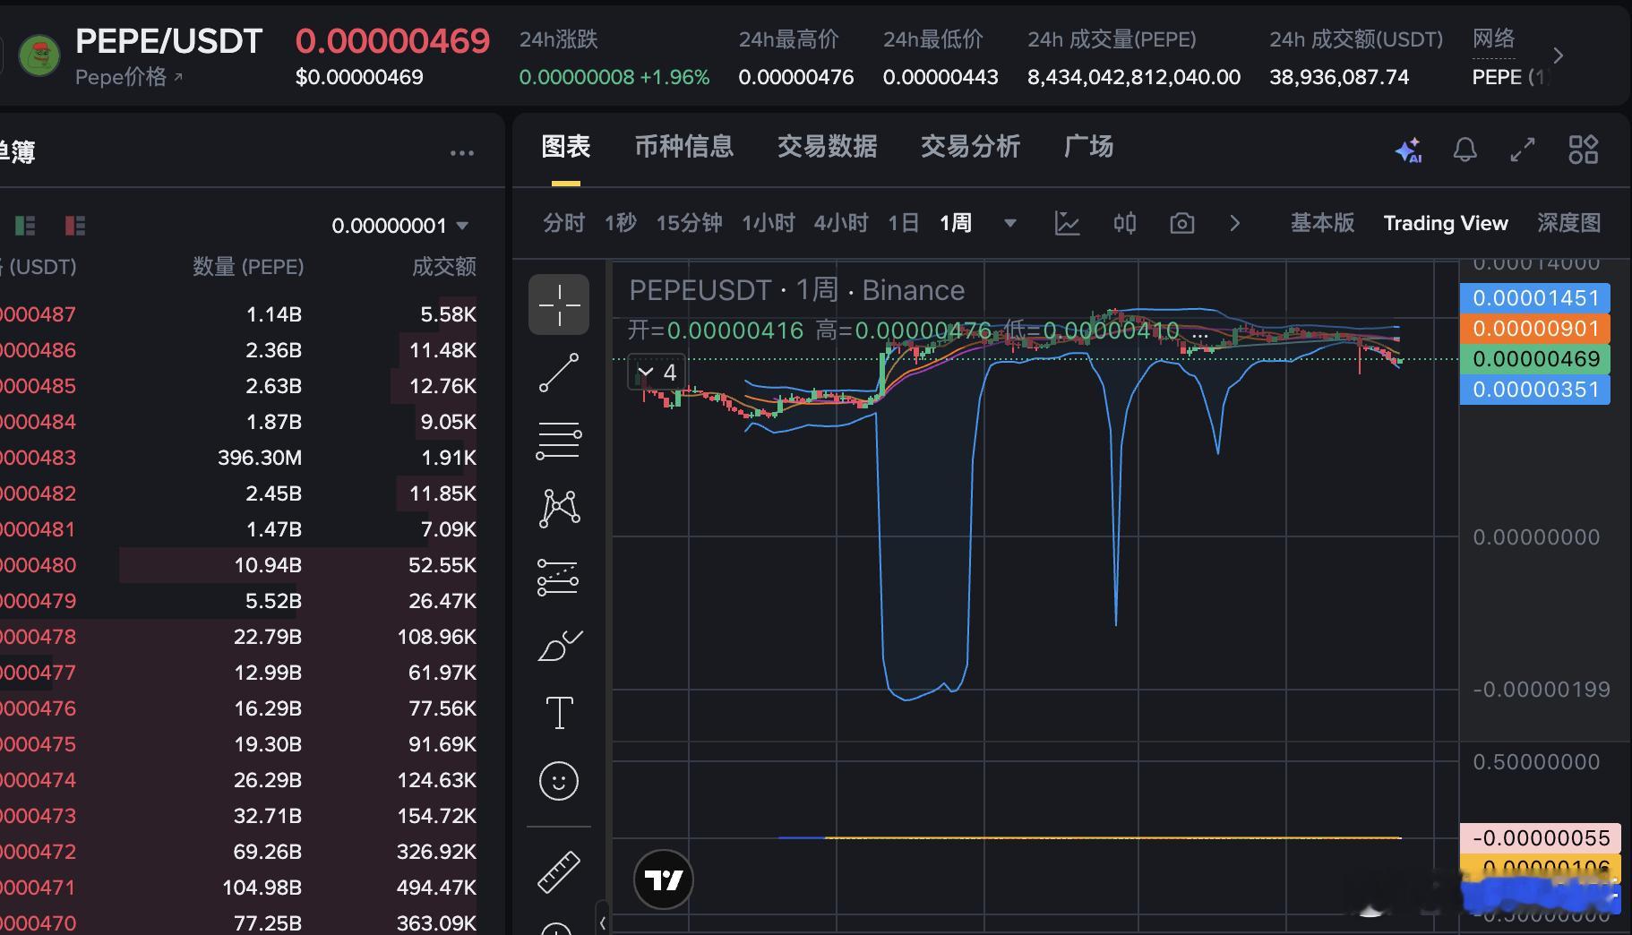Click the green 0.00000469 axis price label
The height and width of the screenshot is (935, 1632).
tap(1535, 359)
